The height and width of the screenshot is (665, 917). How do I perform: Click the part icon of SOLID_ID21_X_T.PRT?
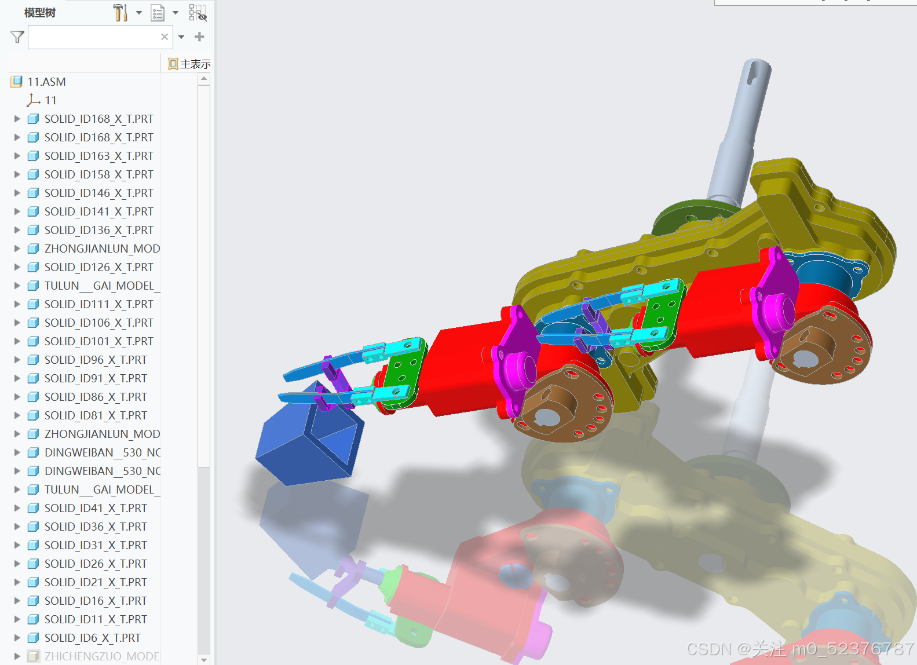(34, 582)
